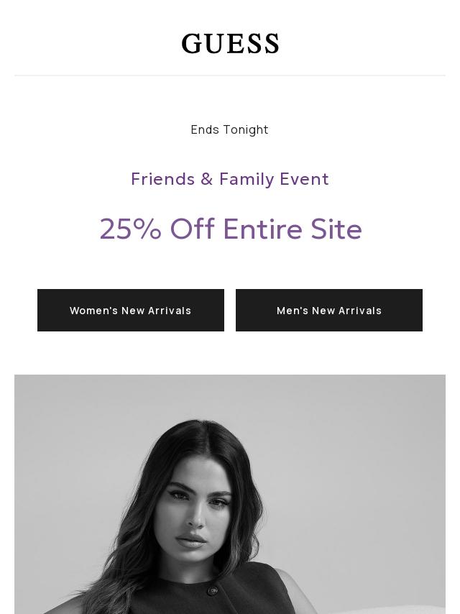Image resolution: width=460 pixels, height=614 pixels.
Task: Select the 25% Off Entire Site headline
Action: [x=230, y=229]
